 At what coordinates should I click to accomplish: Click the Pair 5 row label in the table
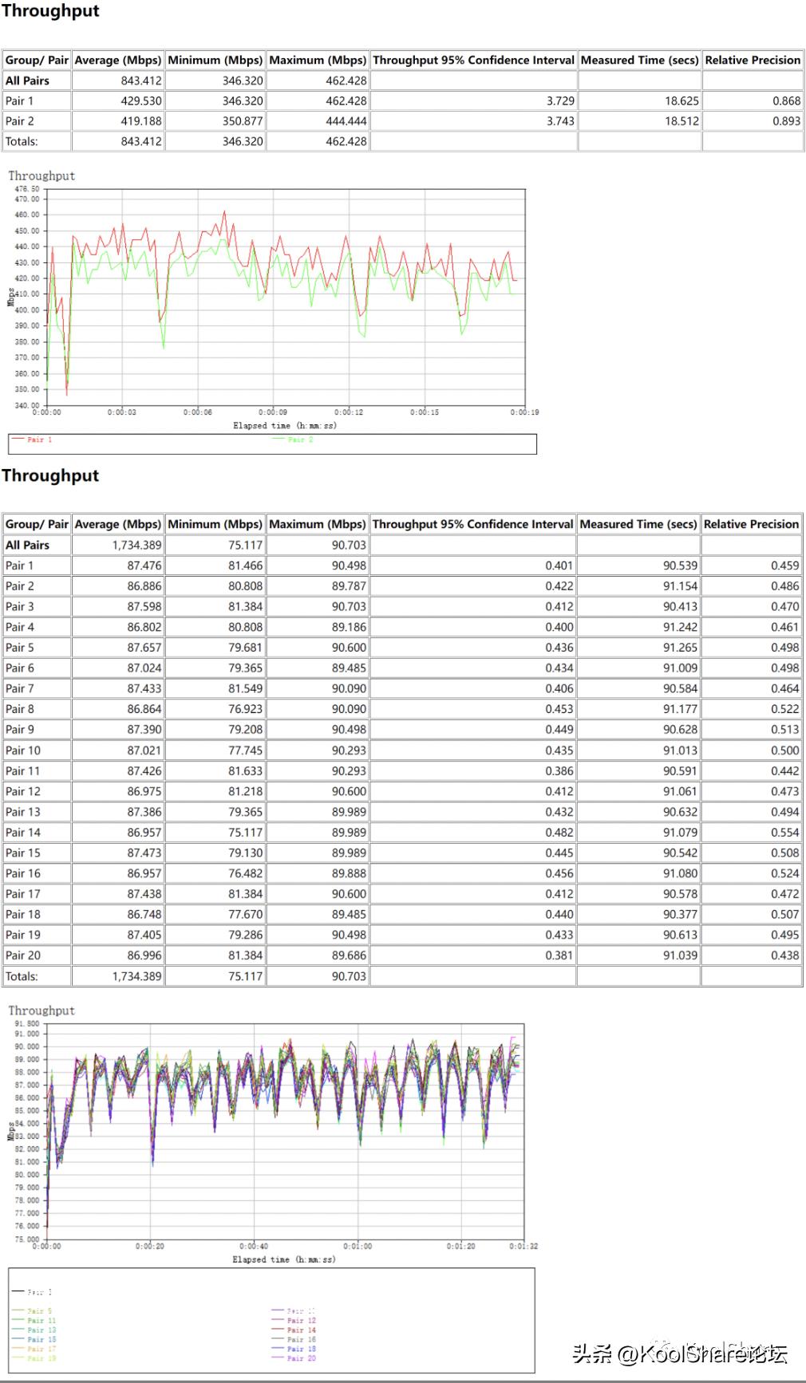(20, 648)
